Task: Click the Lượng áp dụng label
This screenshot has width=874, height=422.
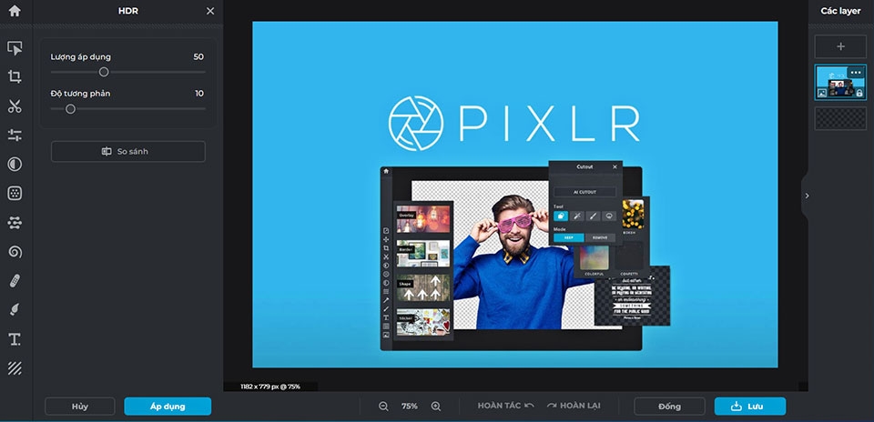Action: 81,56
